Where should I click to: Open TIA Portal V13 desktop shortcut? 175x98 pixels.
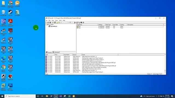tap(10, 41)
